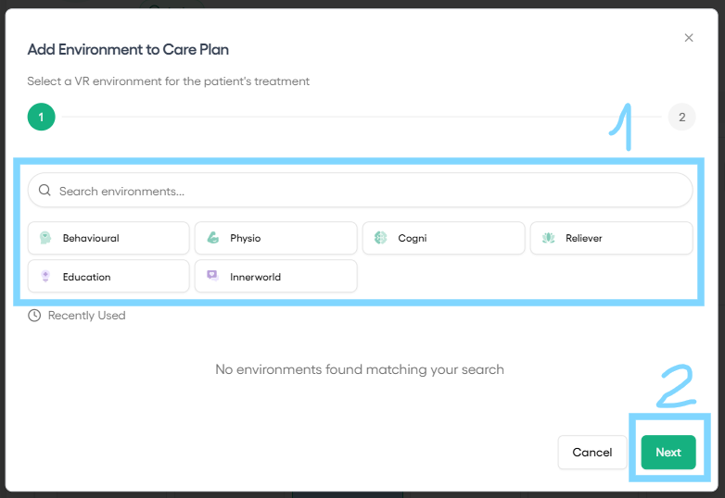
Task: Close the Add Environment dialog
Action: pyautogui.click(x=689, y=38)
